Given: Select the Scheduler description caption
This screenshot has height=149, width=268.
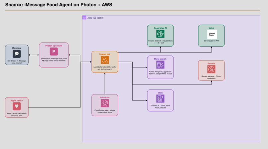Looking at the screenshot, I should (x=105, y=111).
